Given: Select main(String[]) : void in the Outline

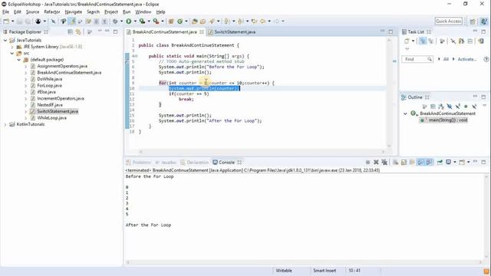Looking at the screenshot, I should pyautogui.click(x=444, y=120).
